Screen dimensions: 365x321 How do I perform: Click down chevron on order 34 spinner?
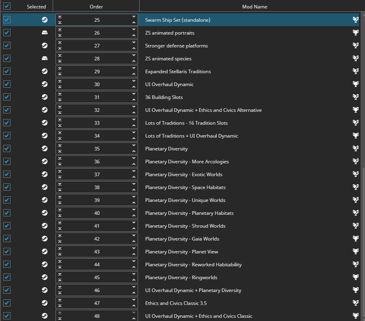pyautogui.click(x=134, y=133)
